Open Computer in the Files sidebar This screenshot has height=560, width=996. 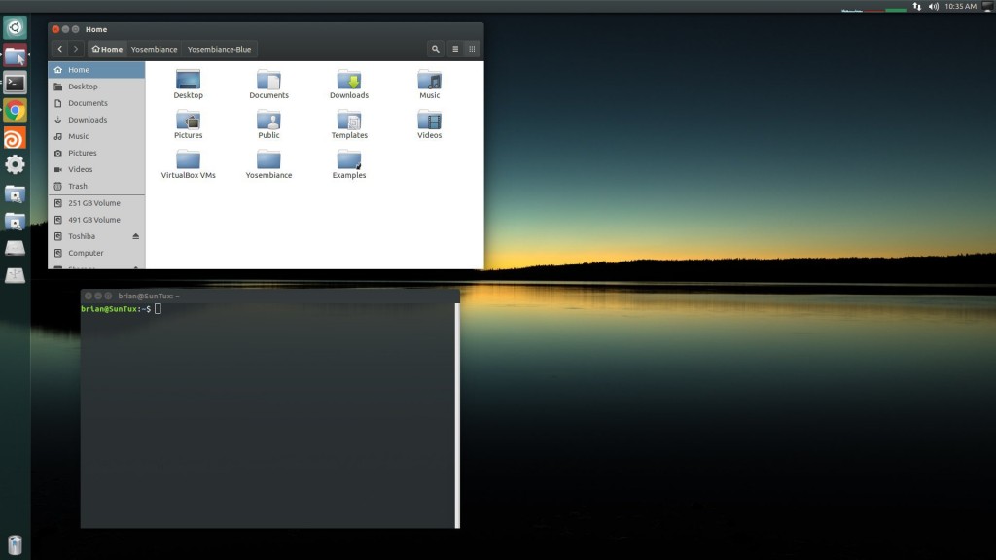96,253
